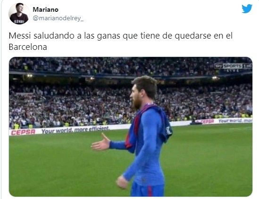This screenshot has height=199, width=259.
Task: Click the slogan 'Your world, more efficient'
Action: coord(75,130)
